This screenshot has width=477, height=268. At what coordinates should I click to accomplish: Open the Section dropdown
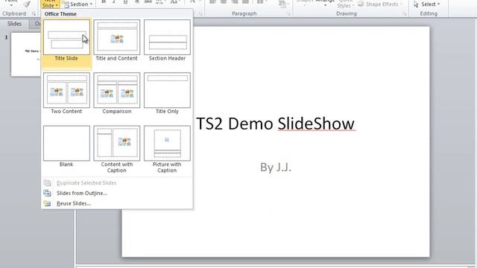78,4
